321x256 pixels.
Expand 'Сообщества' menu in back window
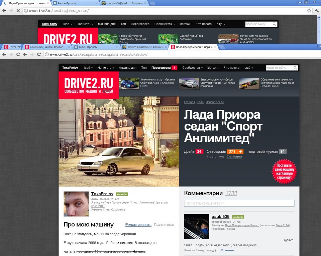coord(165,24)
